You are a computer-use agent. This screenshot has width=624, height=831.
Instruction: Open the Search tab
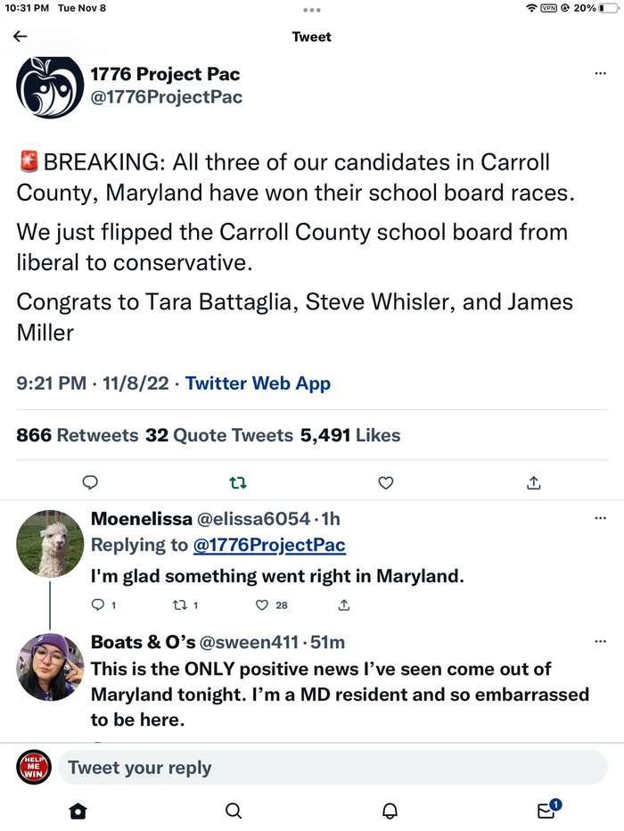pyautogui.click(x=234, y=810)
